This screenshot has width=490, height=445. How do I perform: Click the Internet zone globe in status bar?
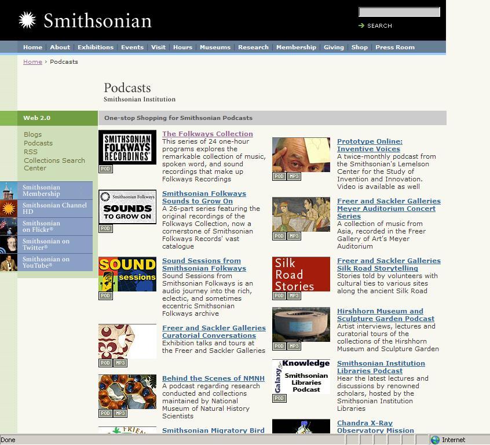pos(435,440)
